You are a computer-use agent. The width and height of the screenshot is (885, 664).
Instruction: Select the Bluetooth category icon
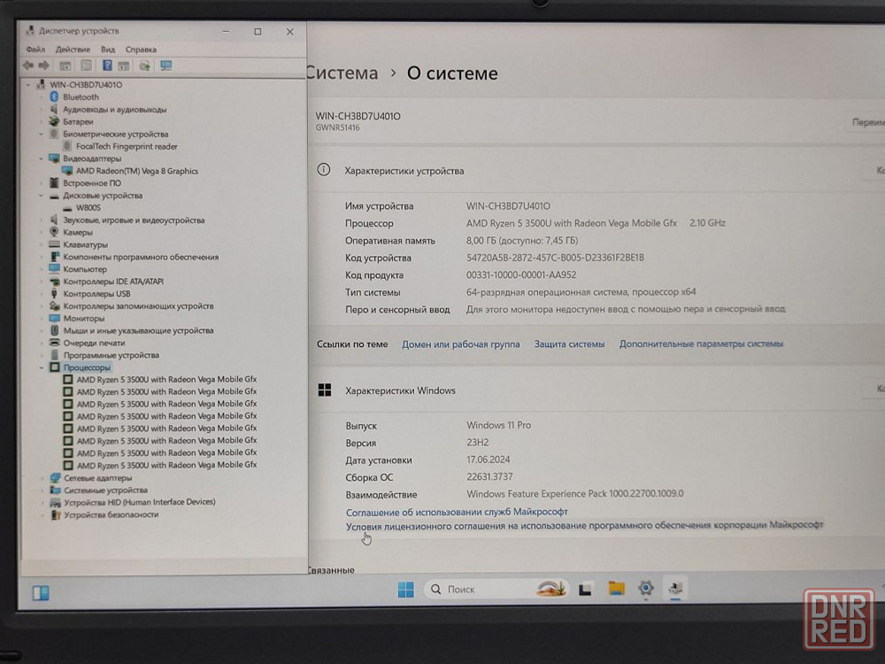54,97
